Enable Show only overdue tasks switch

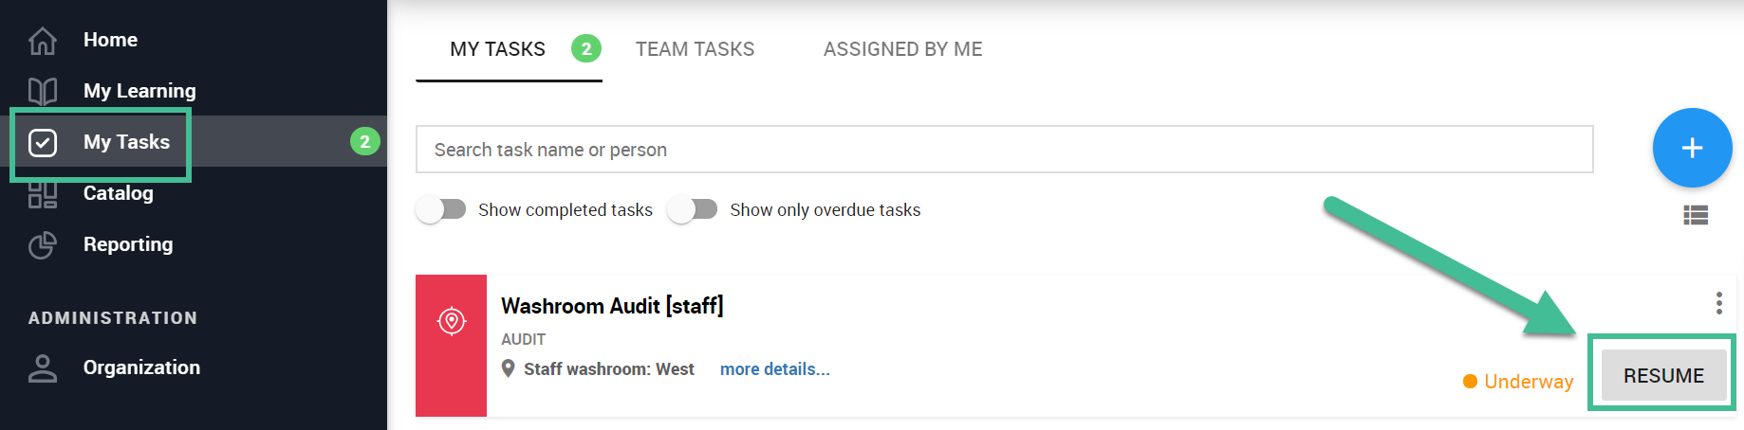tap(693, 209)
